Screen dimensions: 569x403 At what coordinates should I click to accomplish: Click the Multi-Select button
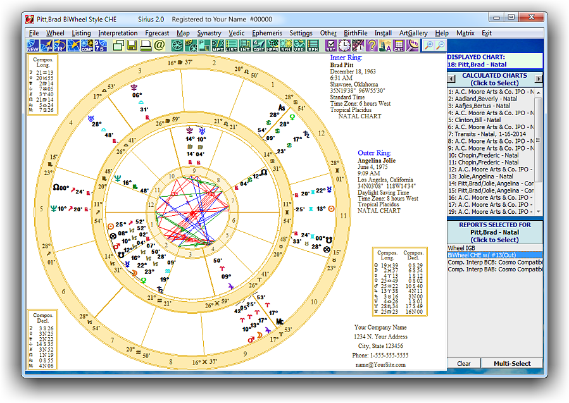[512, 364]
